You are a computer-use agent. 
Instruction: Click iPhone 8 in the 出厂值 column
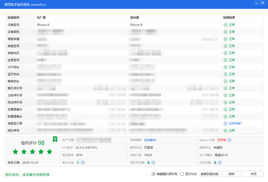coord(43,25)
